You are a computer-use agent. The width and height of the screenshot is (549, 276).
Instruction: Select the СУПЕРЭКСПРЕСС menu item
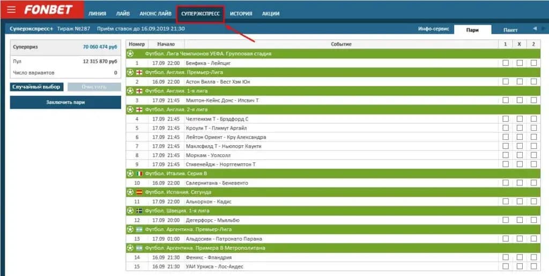[x=201, y=13]
